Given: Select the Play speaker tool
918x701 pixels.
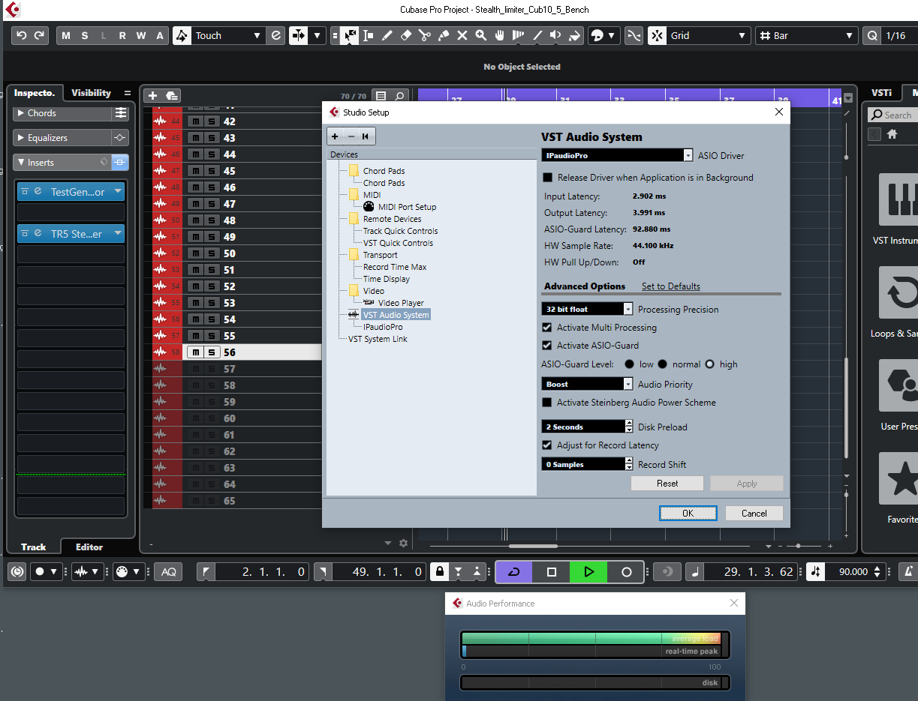Looking at the screenshot, I should click(556, 35).
